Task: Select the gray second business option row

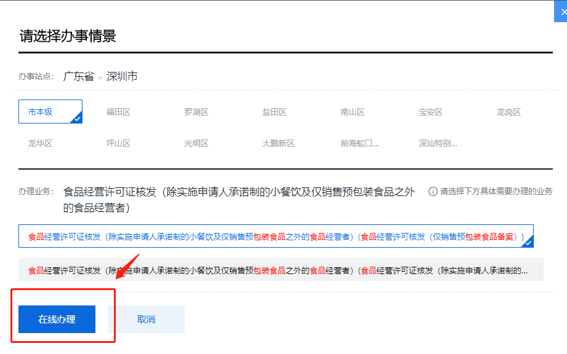Action: 281,270
